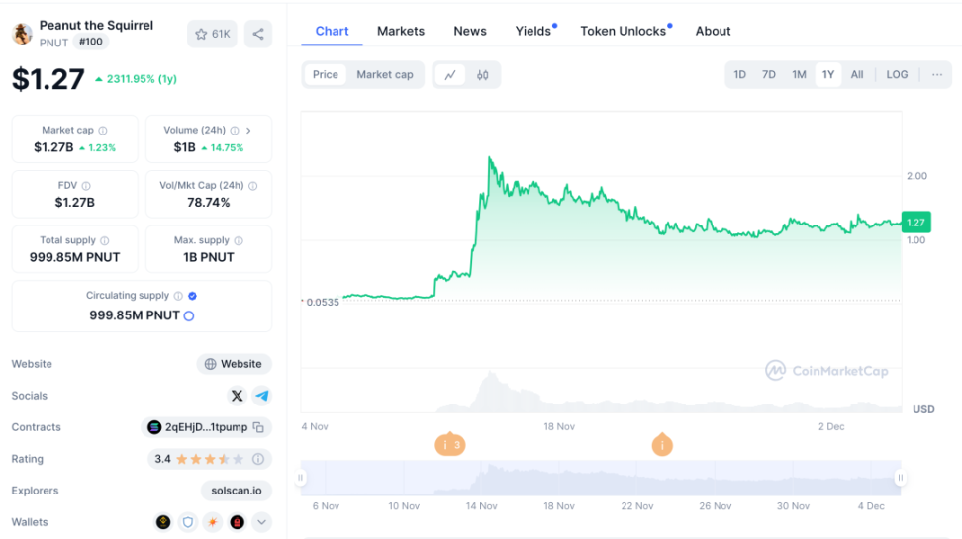Switch to the Markets tab
This screenshot has width=962, height=539.
[x=401, y=31]
